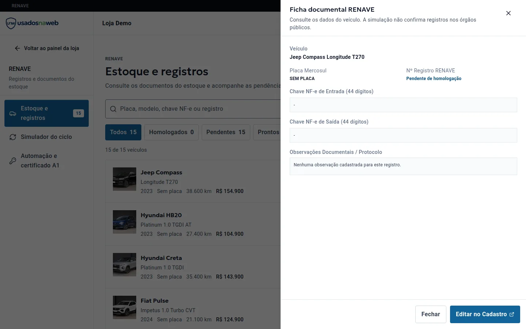Select the Homologados 0 filter tab
Viewport: 526px width, 329px height.
pos(171,132)
